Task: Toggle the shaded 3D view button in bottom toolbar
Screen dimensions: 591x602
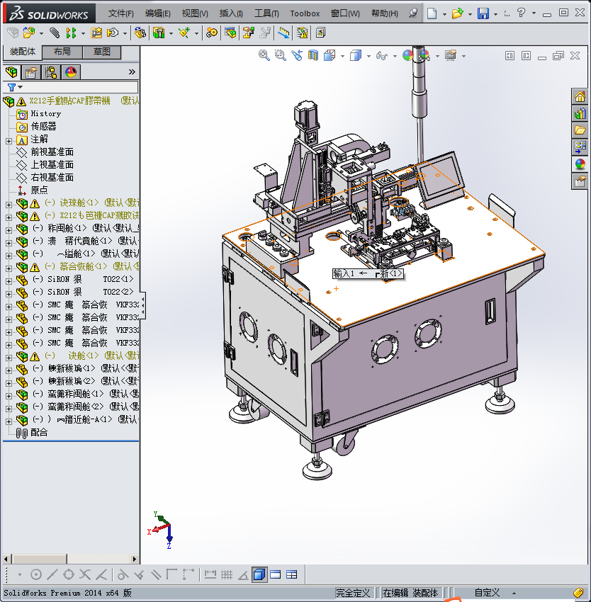Action: (259, 574)
